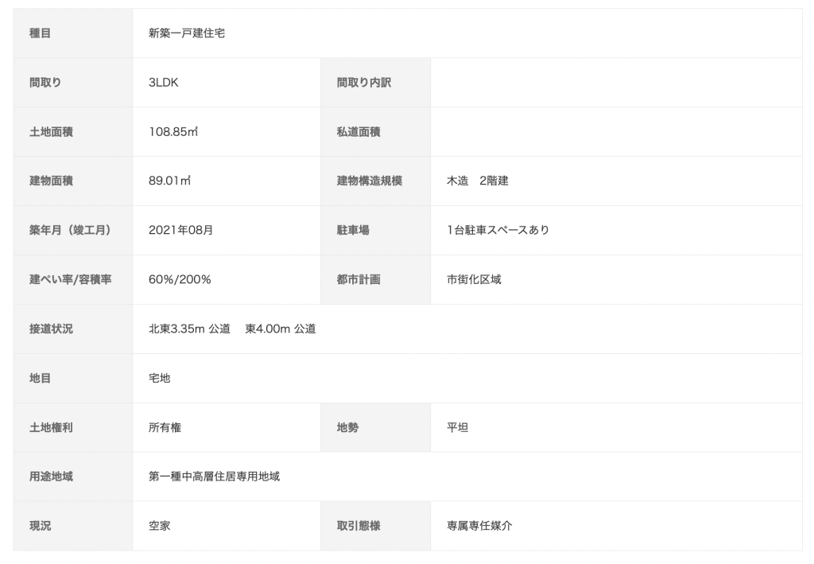814x564 pixels.
Task: Select the 60%/200% coverage ratio value
Action: [180, 280]
